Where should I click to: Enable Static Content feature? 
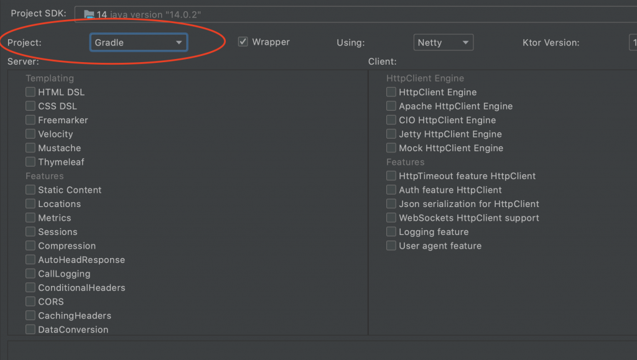tap(30, 190)
